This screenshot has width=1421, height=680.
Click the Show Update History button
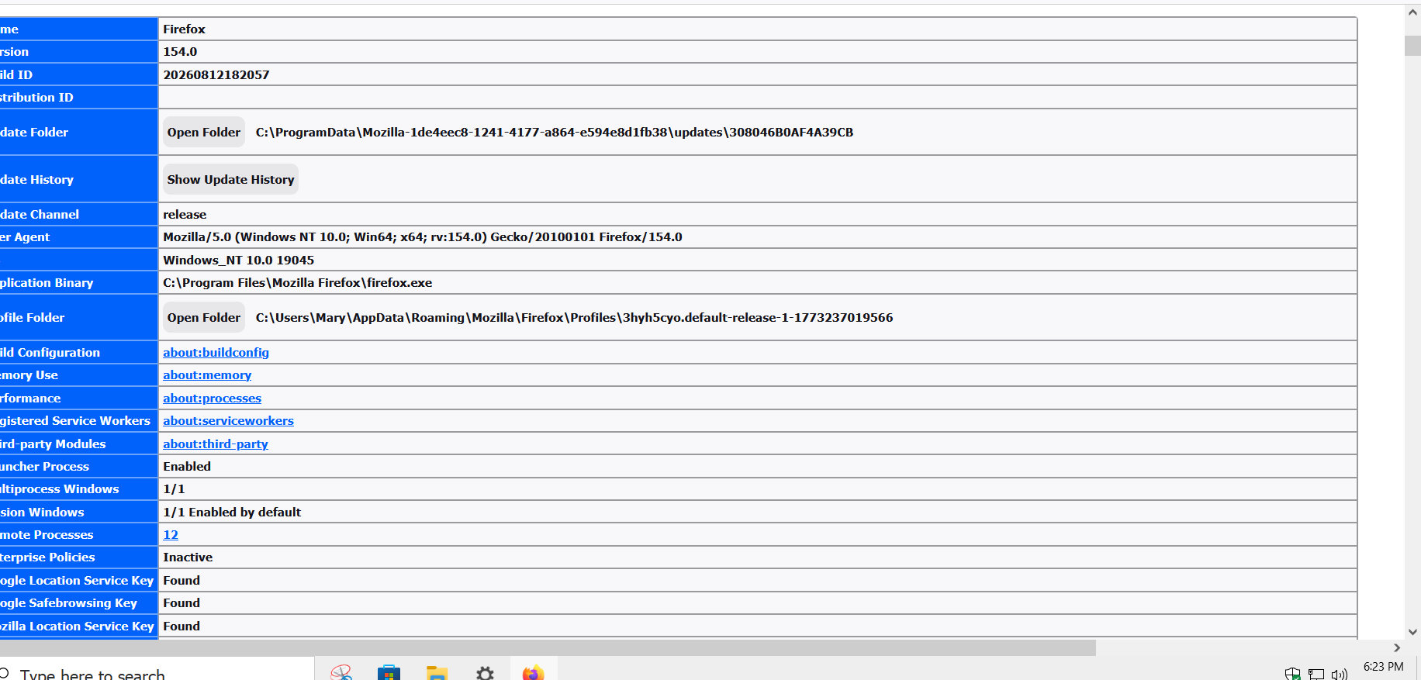point(230,180)
